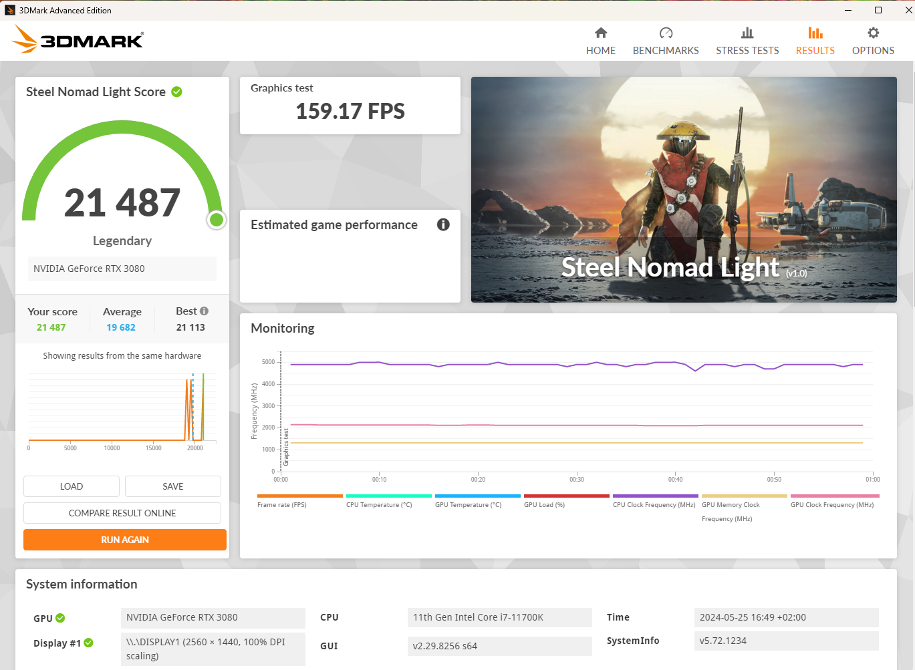The height and width of the screenshot is (670, 915).
Task: Click the Average score 19 682
Action: pos(121,327)
